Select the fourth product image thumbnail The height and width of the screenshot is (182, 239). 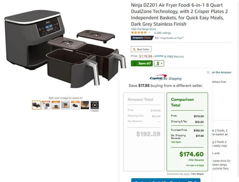(66, 105)
